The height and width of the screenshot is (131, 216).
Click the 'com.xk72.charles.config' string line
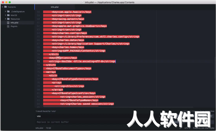(96, 37)
